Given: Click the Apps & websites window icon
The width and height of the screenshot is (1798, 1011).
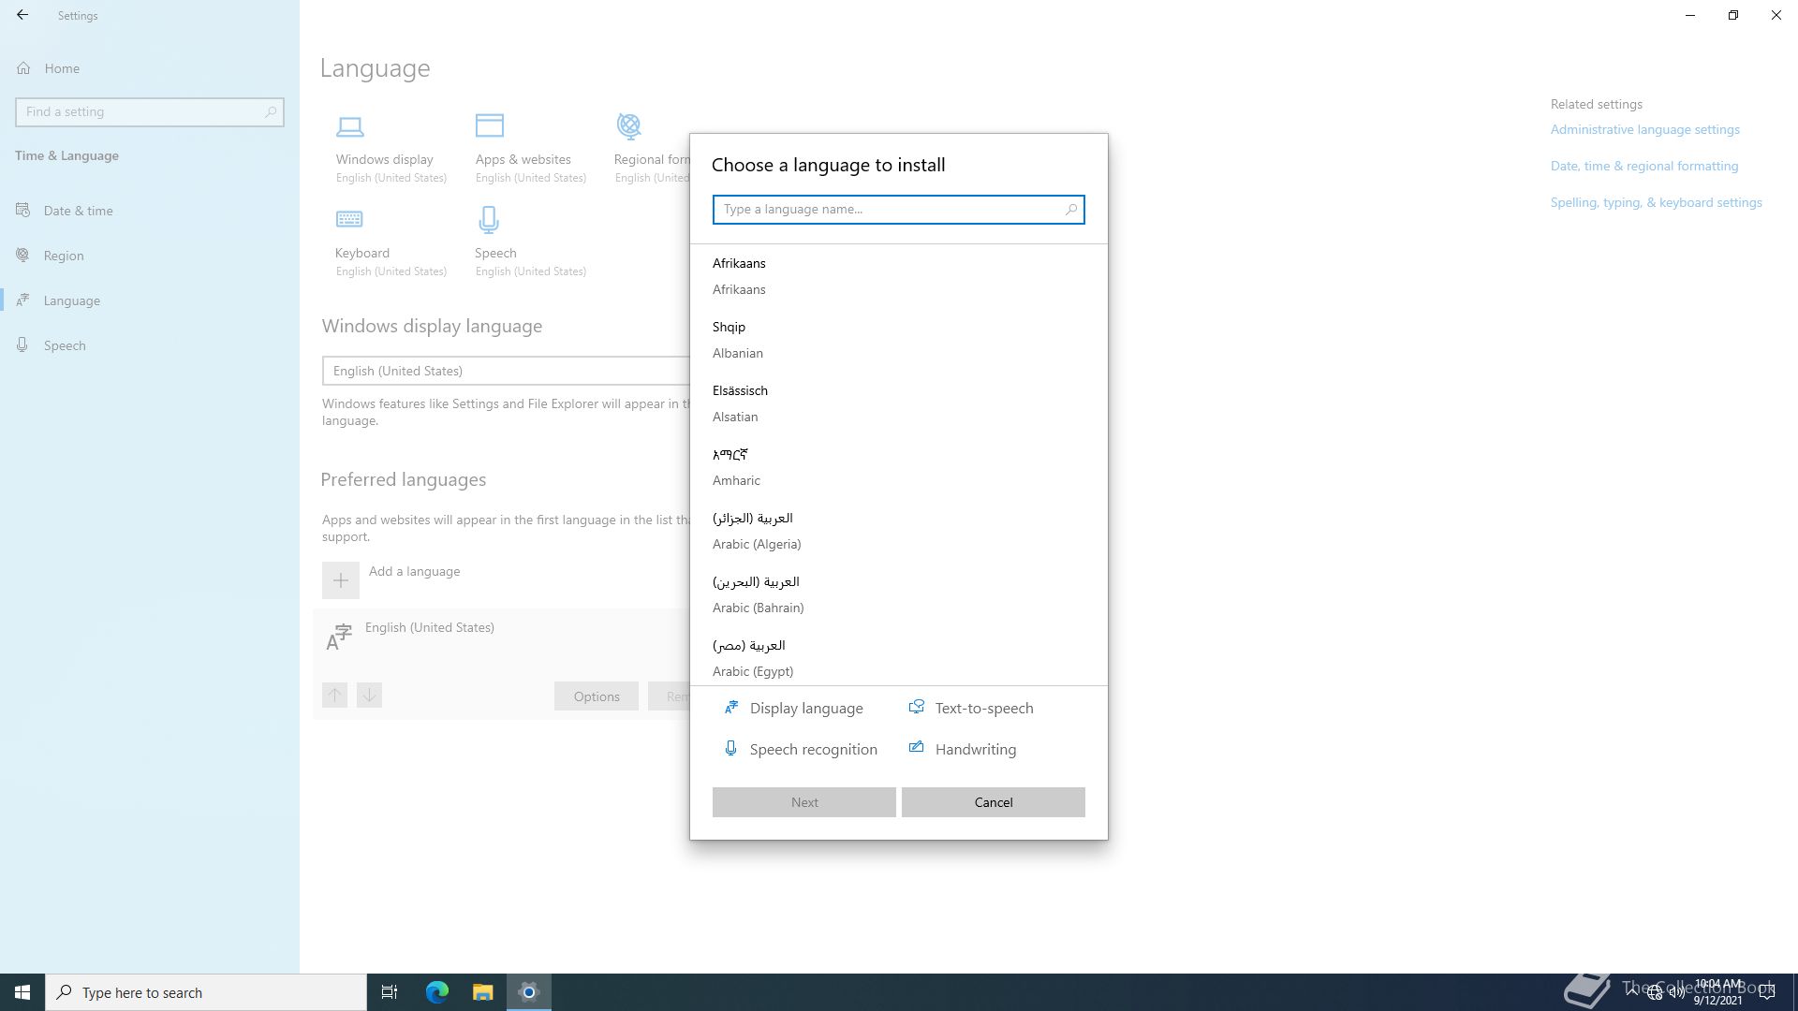Looking at the screenshot, I should click(490, 125).
